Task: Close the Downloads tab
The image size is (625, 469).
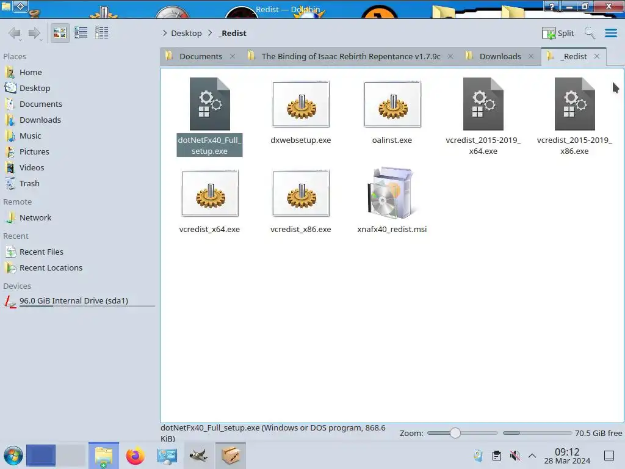Action: pos(531,56)
